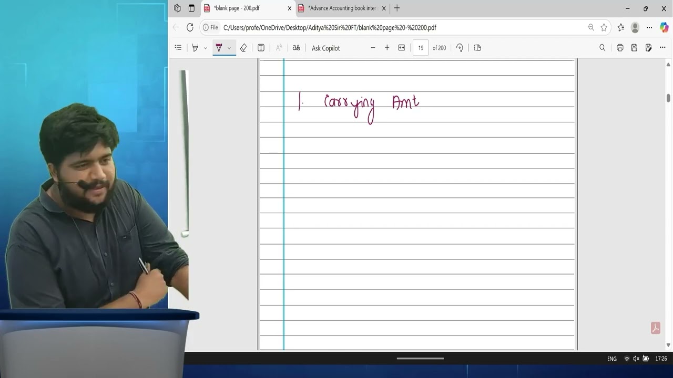Click the Adobe Acrobat floating icon
The height and width of the screenshot is (378, 673).
coord(655,328)
